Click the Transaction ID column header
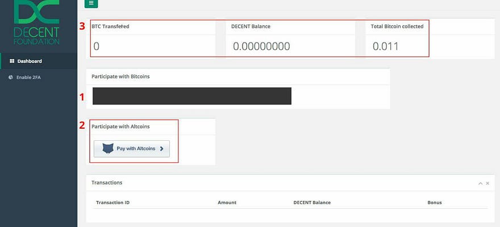Screen dimensions: 500x227 click(113, 203)
